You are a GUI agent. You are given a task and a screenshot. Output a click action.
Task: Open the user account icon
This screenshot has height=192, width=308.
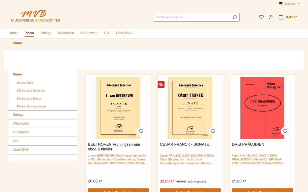[x=271, y=17]
